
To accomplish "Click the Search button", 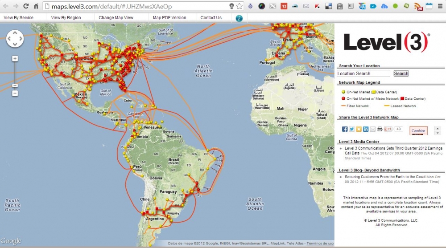I will coord(401,73).
